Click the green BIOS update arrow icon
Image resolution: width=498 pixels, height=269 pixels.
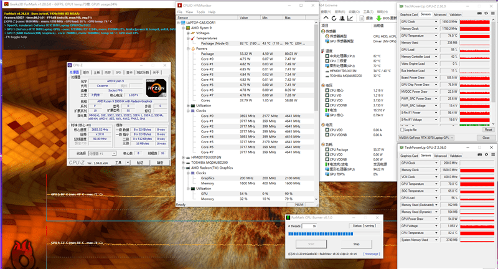click(378, 18)
